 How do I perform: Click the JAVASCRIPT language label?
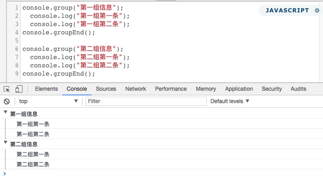287,10
